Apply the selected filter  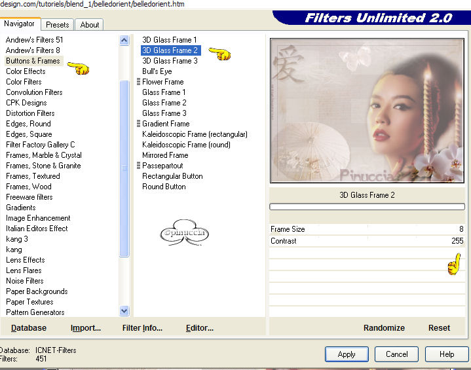pyautogui.click(x=347, y=354)
